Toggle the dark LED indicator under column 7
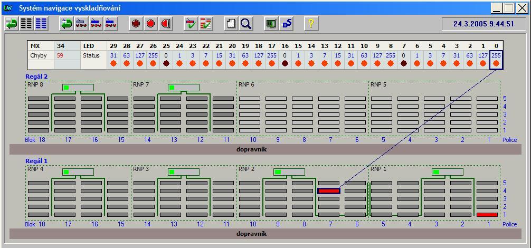 point(404,64)
